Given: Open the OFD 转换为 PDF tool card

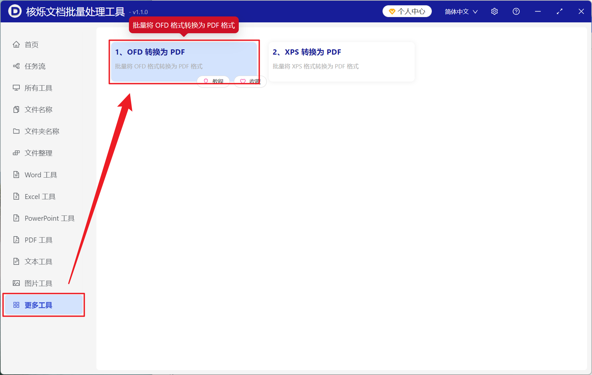Looking at the screenshot, I should point(184,62).
